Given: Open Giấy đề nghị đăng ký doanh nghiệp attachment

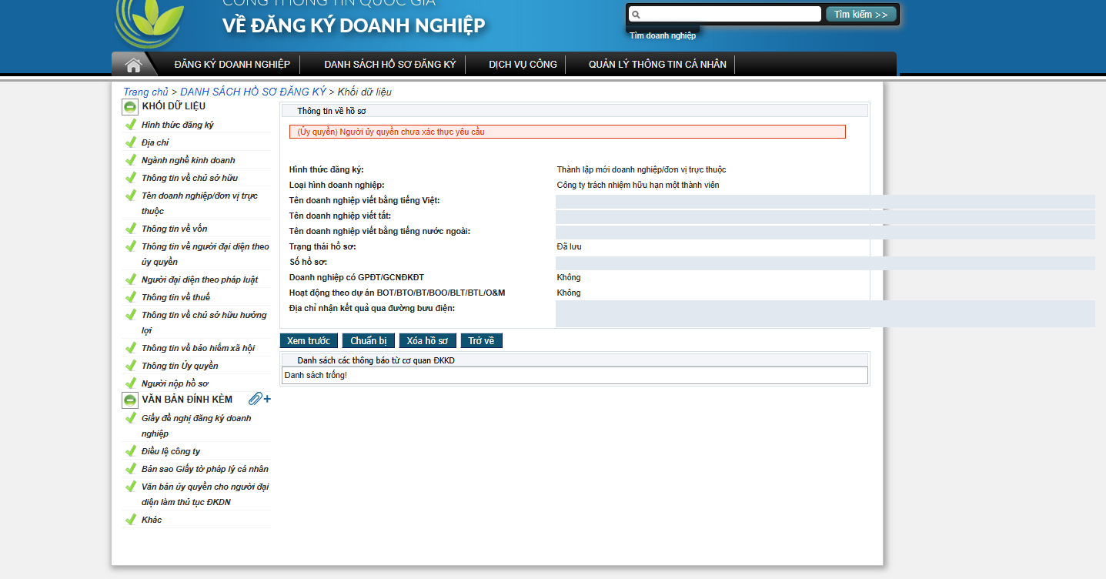Looking at the screenshot, I should pyautogui.click(x=196, y=426).
